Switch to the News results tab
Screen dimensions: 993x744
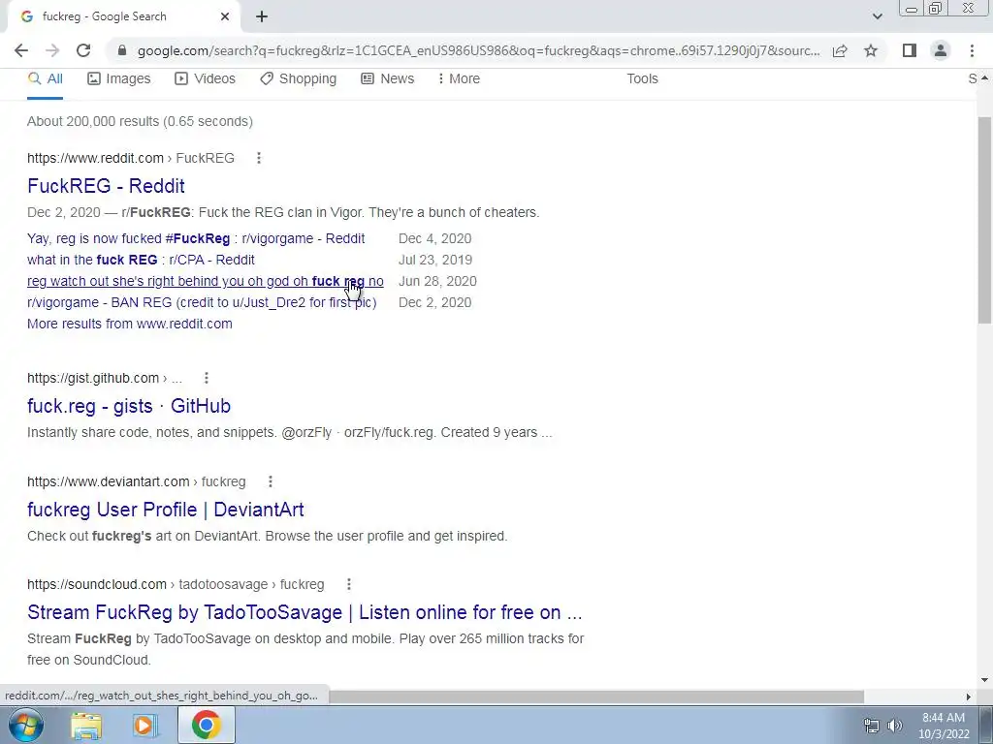coord(388,79)
